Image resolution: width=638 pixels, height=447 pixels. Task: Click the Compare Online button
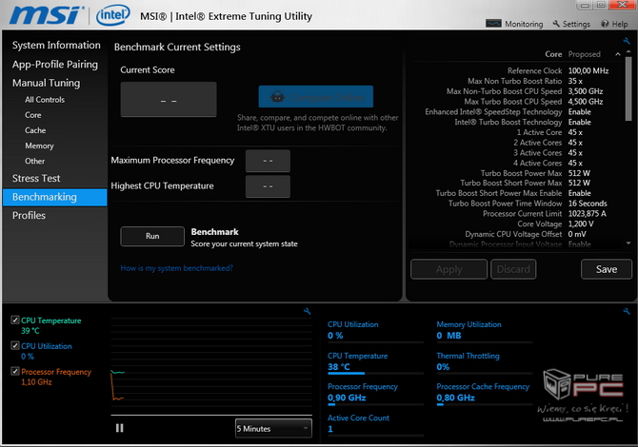coord(316,97)
